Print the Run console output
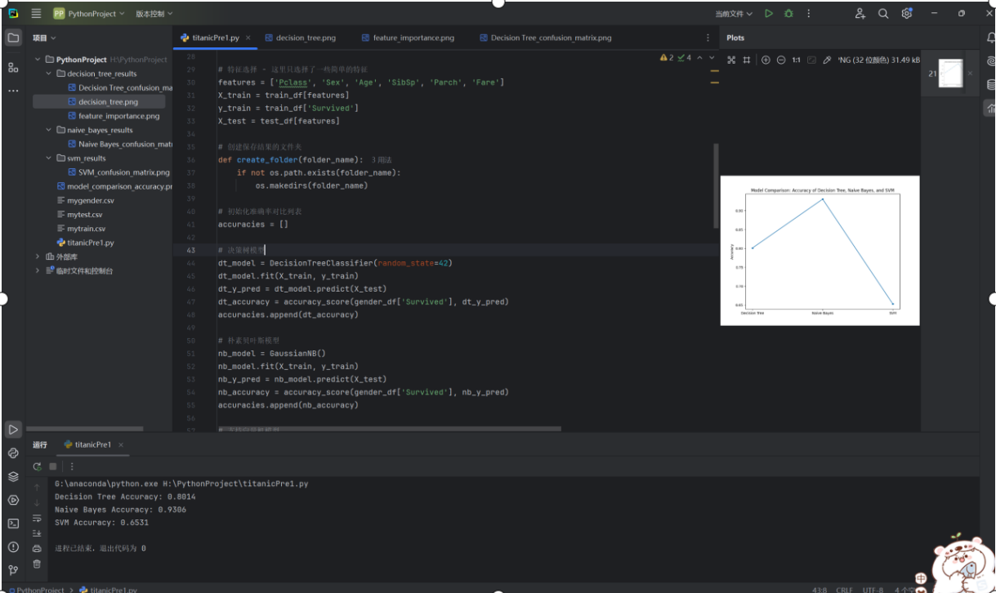Image resolution: width=996 pixels, height=593 pixels. pyautogui.click(x=37, y=548)
